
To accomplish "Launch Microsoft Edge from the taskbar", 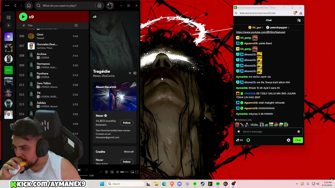I will tap(164, 184).
